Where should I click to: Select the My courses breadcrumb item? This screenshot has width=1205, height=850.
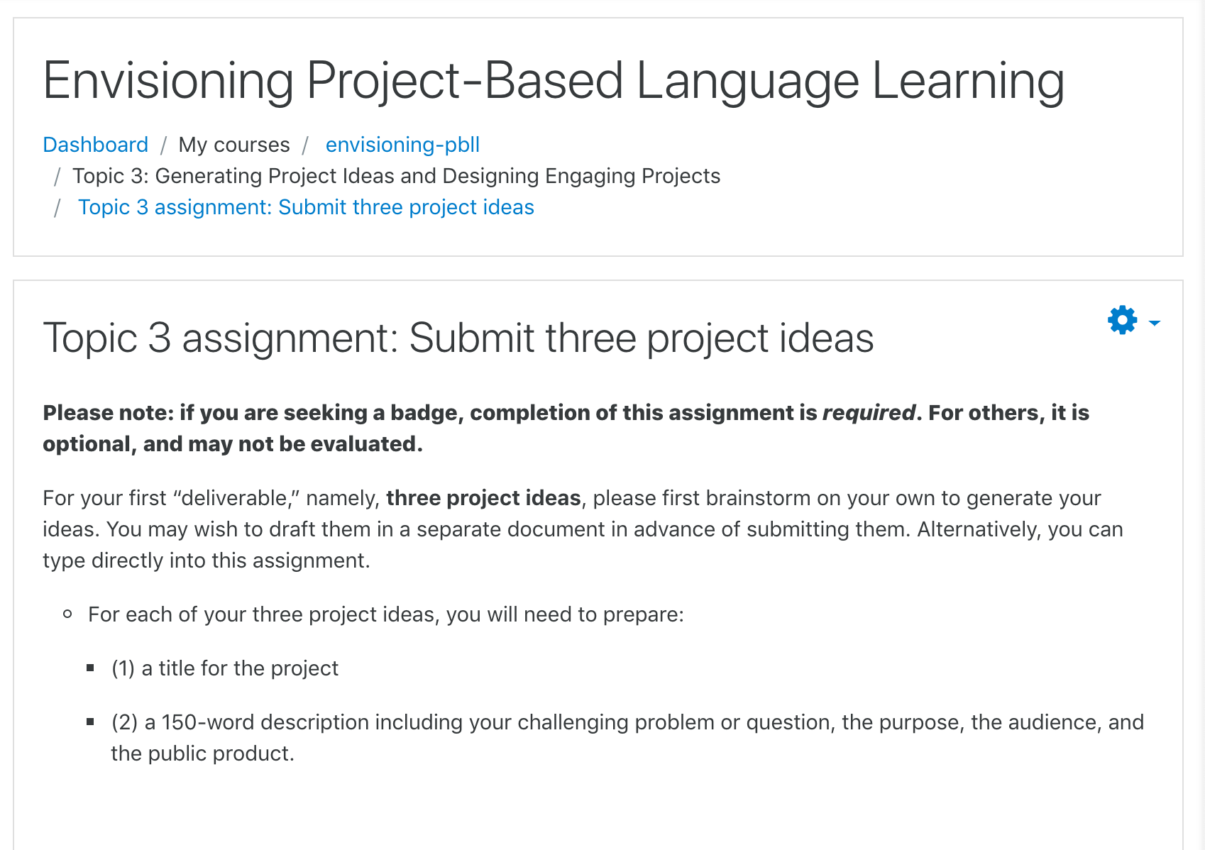[234, 145]
